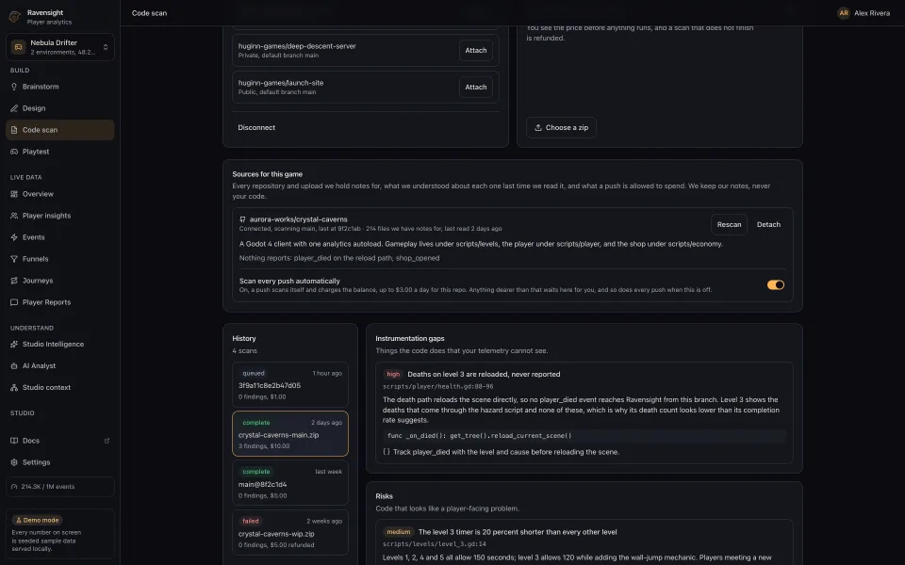Click the Brainstorm lightbulb icon
The height and width of the screenshot is (565, 905).
pos(14,87)
